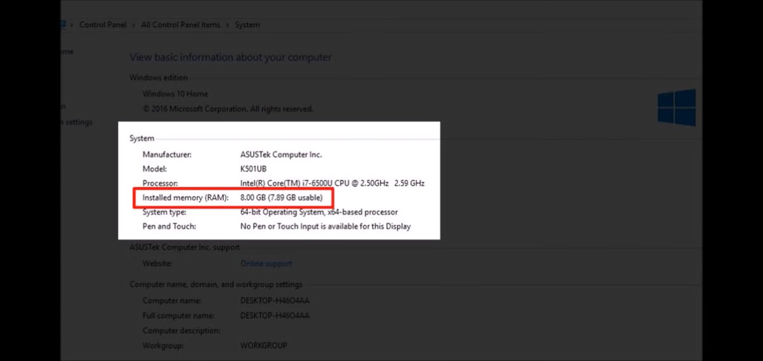
Task: Click the 'Windows edition' section label
Action: click(x=158, y=78)
